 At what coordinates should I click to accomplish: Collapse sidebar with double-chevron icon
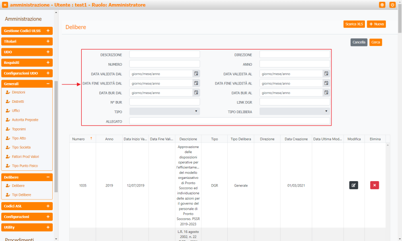tap(5, 5)
